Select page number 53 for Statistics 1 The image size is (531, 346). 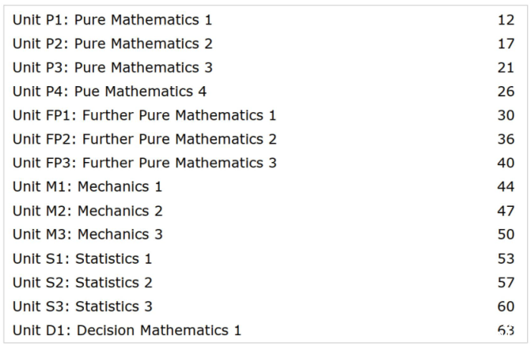point(506,258)
